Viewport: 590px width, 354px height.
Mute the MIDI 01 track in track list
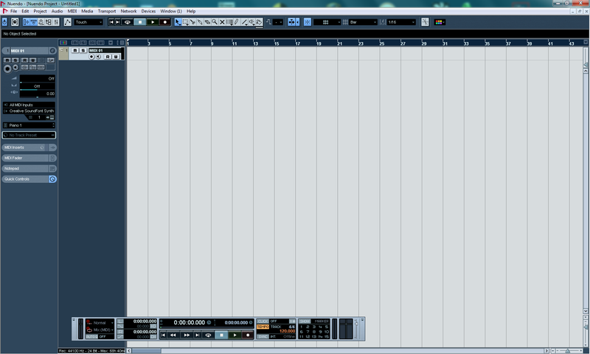pyautogui.click(x=75, y=50)
